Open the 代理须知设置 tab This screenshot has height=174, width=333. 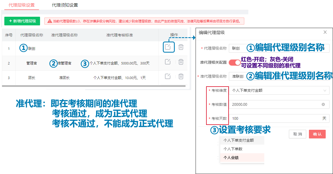click(65, 5)
